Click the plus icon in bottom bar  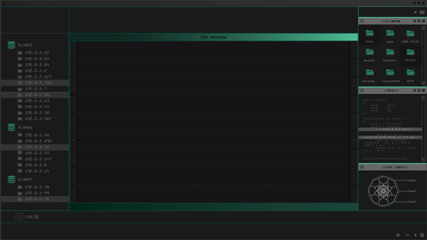coord(398,235)
